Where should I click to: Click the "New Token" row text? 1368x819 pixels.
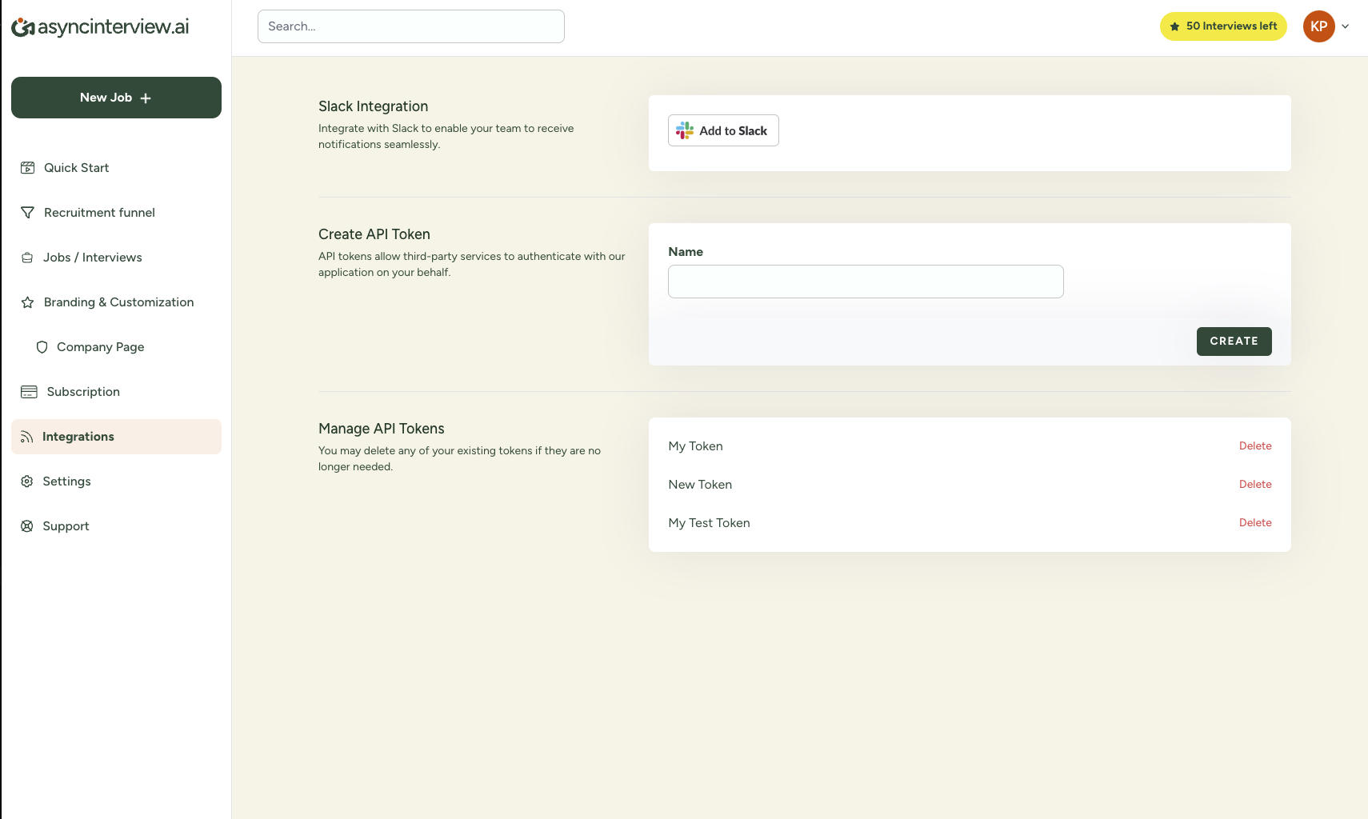click(700, 485)
